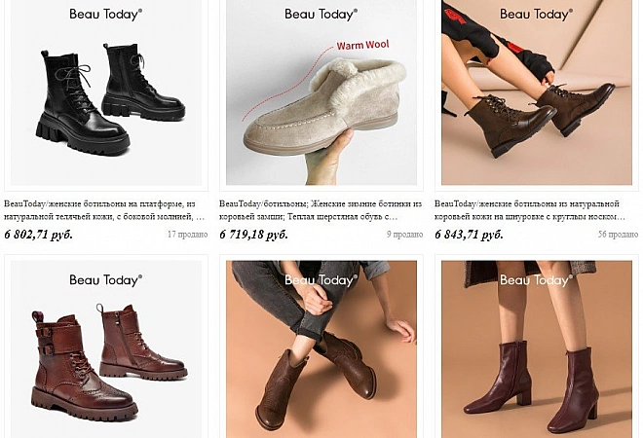Click Beau Today logo above the black boots
The width and height of the screenshot is (643, 438).
pyautogui.click(x=106, y=14)
